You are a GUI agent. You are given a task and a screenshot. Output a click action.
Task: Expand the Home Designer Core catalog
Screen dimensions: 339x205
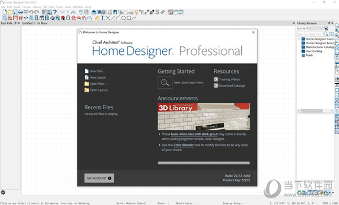point(299,39)
